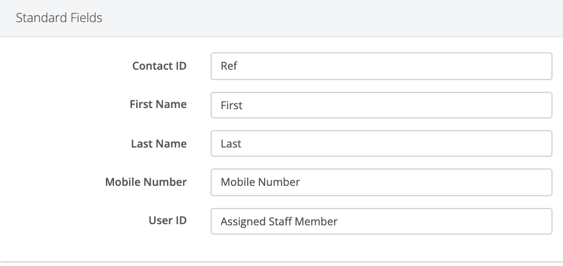
Task: Click the "Standard Fields" panel heading text
Action: tap(59, 18)
